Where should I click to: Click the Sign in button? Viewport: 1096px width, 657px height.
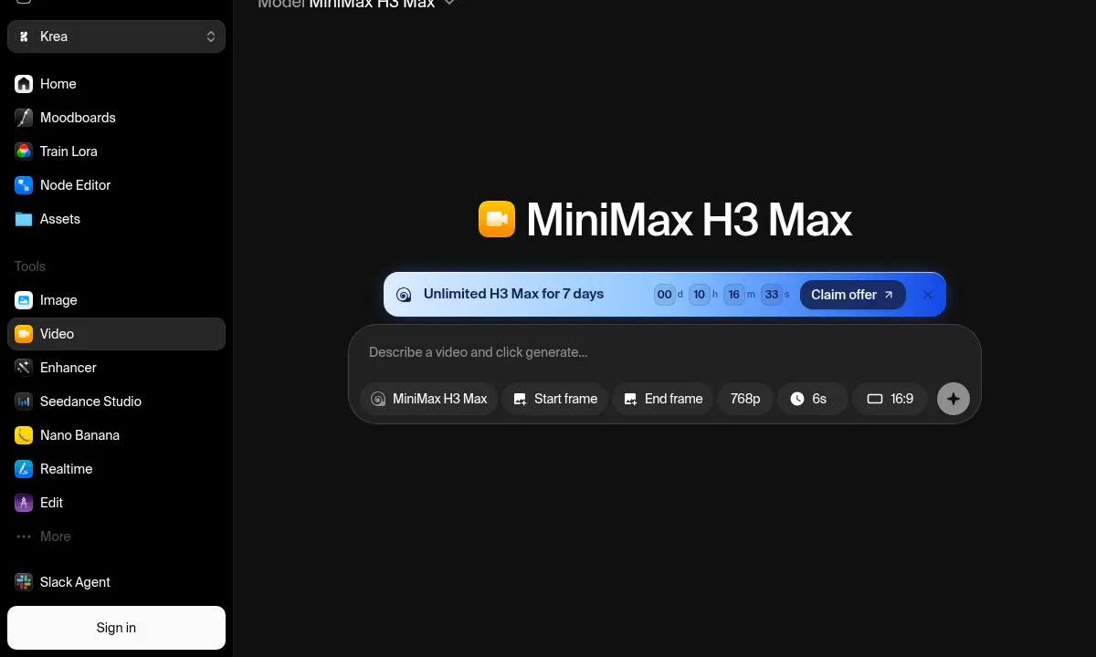[x=116, y=628]
